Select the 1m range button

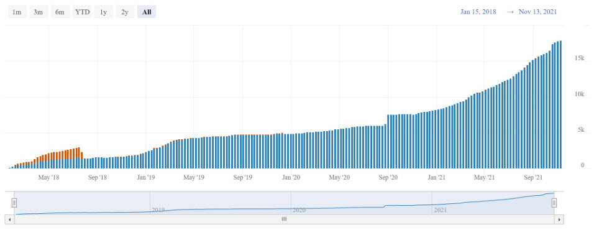[17, 12]
